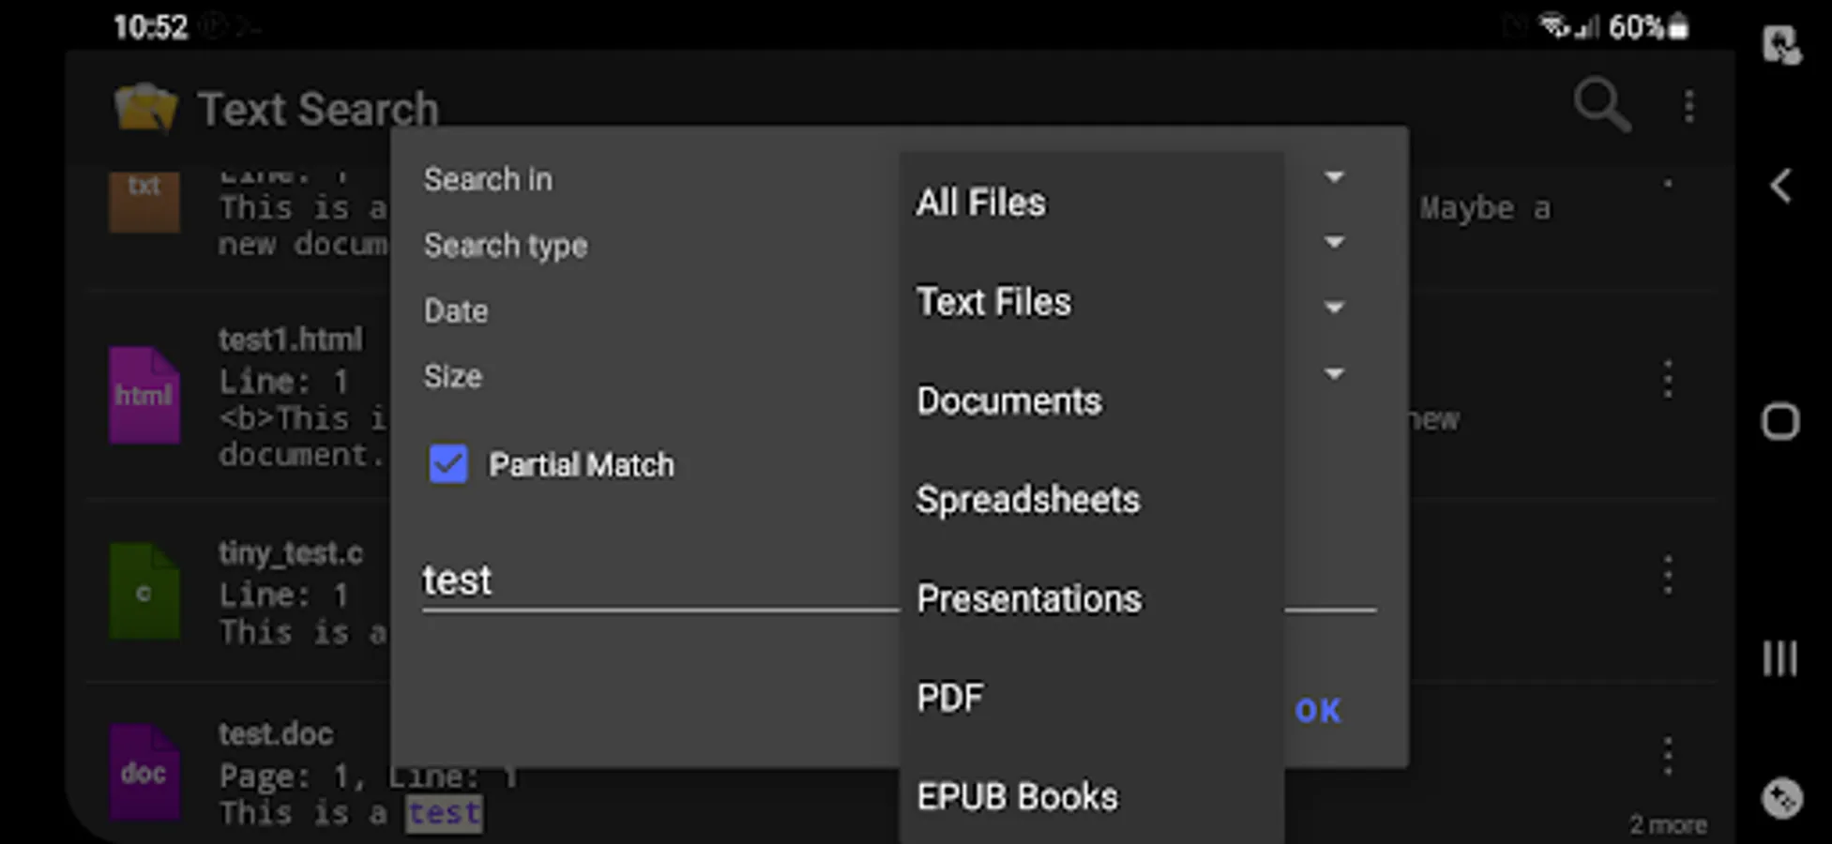Tap the green C file icon
The image size is (1832, 844).
pyautogui.click(x=144, y=593)
